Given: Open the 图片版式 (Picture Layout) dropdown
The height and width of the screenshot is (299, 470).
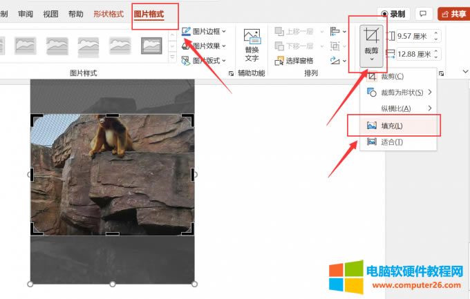Looking at the screenshot, I should (204, 61).
